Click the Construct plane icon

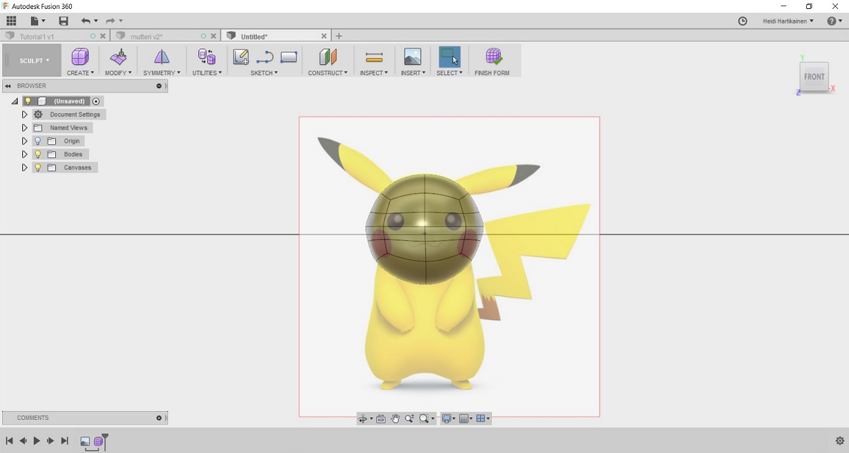[x=327, y=57]
